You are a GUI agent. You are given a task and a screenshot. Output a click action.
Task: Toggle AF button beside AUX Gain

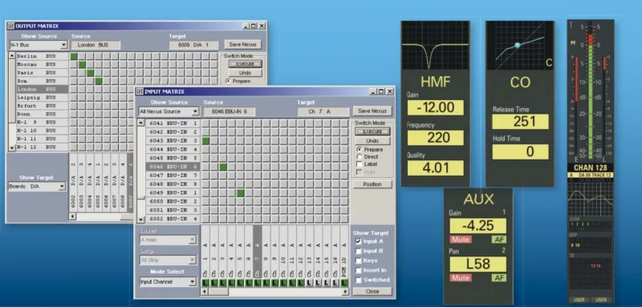click(499, 240)
